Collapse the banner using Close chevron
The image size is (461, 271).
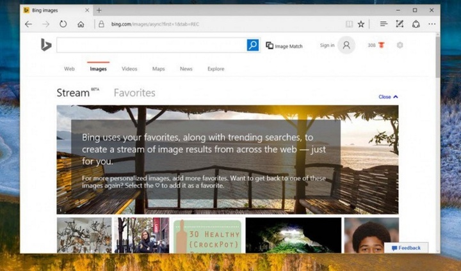click(388, 97)
